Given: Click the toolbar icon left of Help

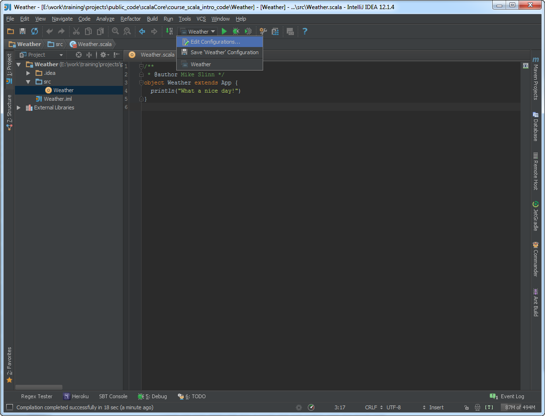Looking at the screenshot, I should pyautogui.click(x=290, y=31).
